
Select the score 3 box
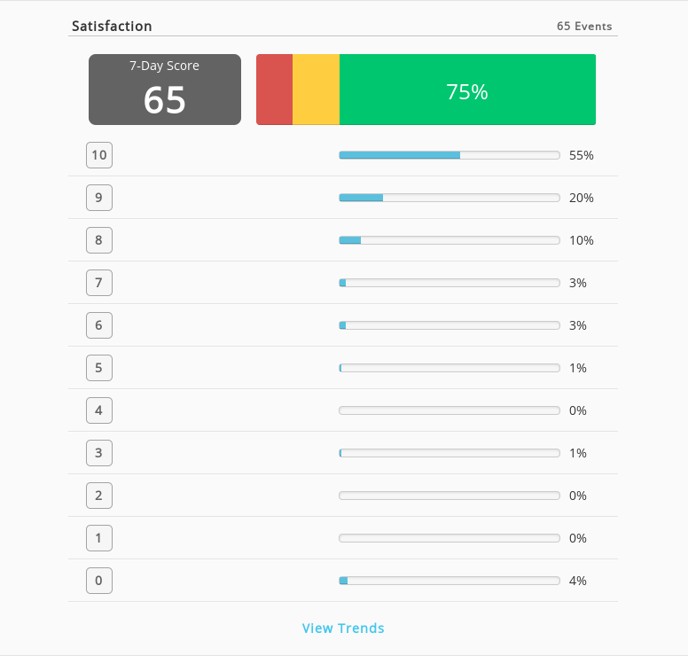[x=99, y=453]
